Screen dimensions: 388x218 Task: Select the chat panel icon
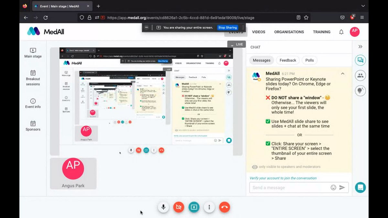click(x=361, y=60)
